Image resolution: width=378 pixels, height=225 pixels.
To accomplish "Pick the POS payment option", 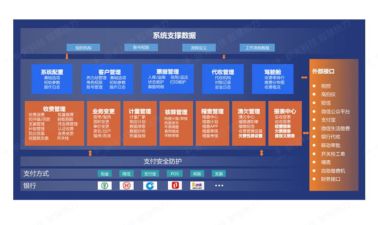I will click(x=173, y=173).
